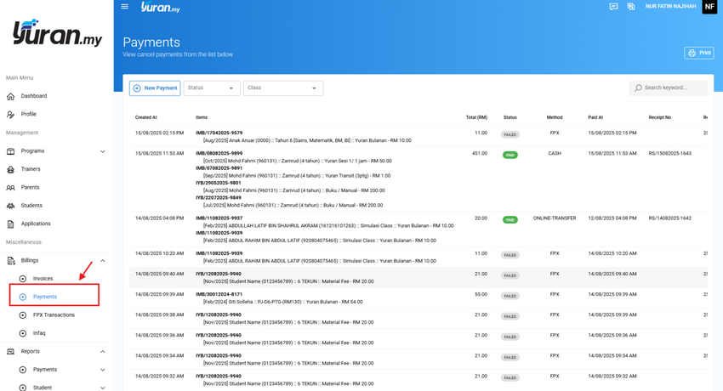The width and height of the screenshot is (723, 391).
Task: Collapse the Billings section chevron
Action: point(103,261)
